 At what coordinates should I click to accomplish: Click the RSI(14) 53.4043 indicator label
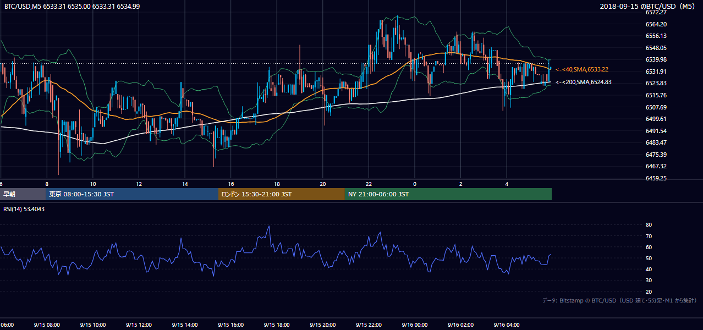[x=24, y=209]
